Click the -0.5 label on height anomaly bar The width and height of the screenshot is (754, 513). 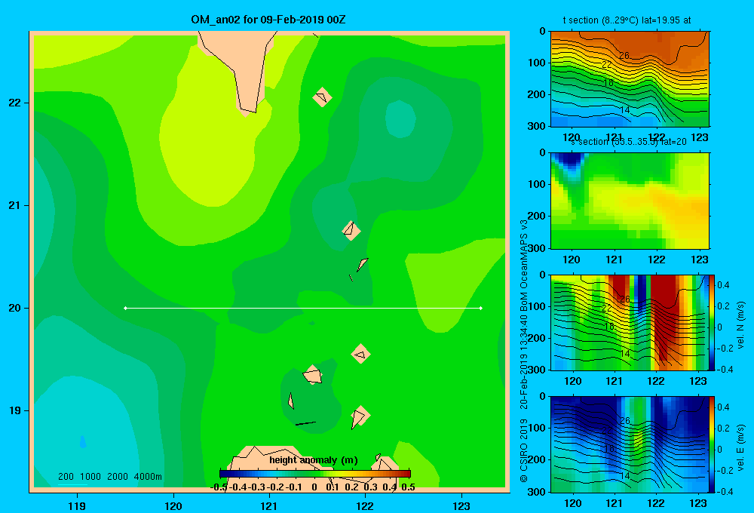click(219, 487)
